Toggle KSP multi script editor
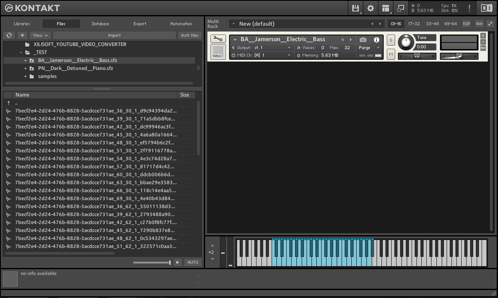498x298 pixels. point(466,24)
